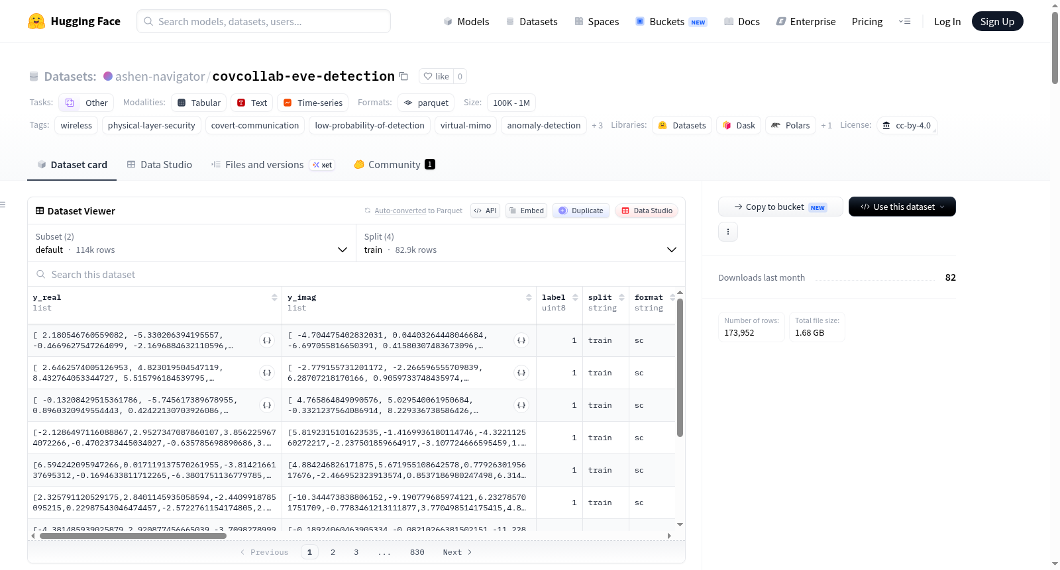The image size is (1060, 570).
Task: Open Buckets in the top navigation
Action: [x=671, y=22]
